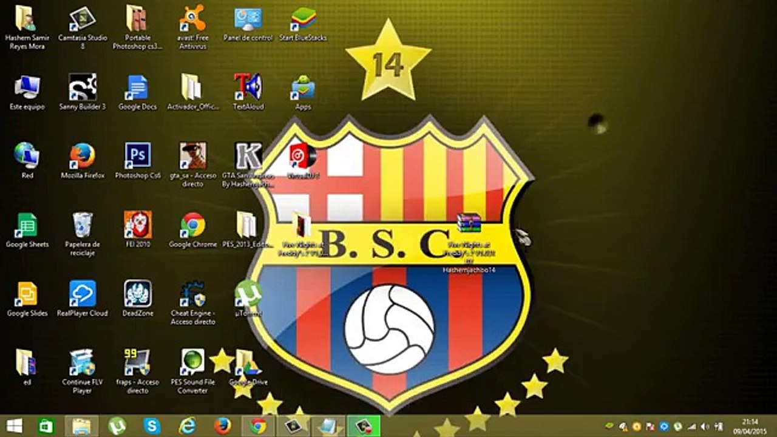
Task: Select Five Nights at Freddy's WinRAR archive
Action: (x=469, y=242)
